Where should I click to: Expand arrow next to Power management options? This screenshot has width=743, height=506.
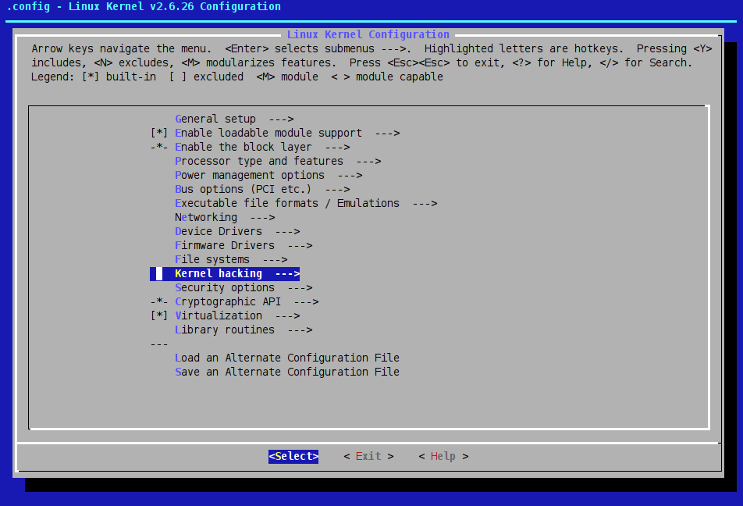click(x=350, y=176)
